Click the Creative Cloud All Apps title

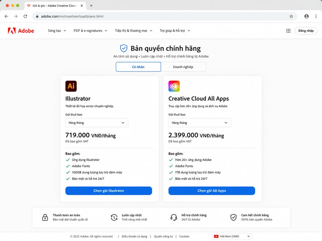tap(199, 99)
